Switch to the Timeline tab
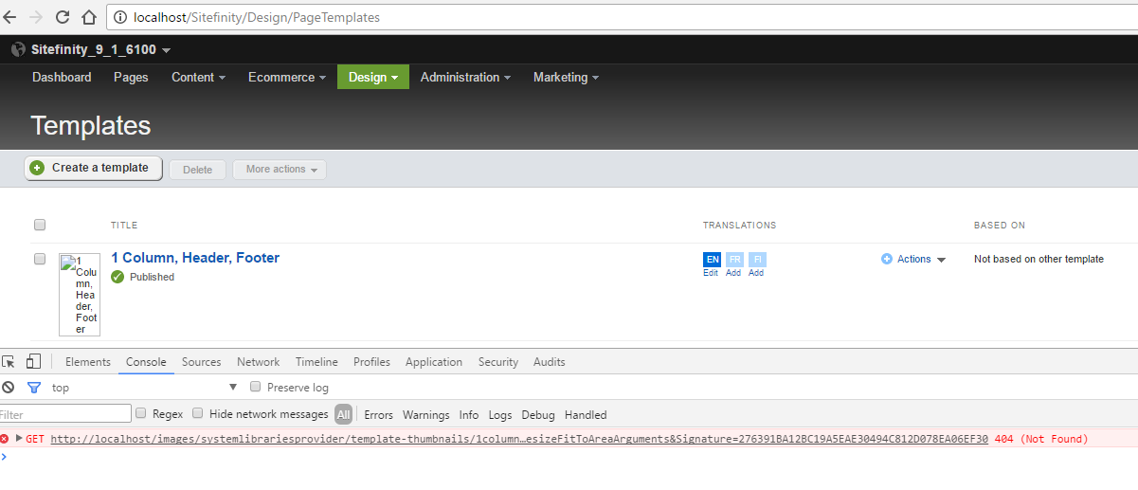 [x=316, y=362]
